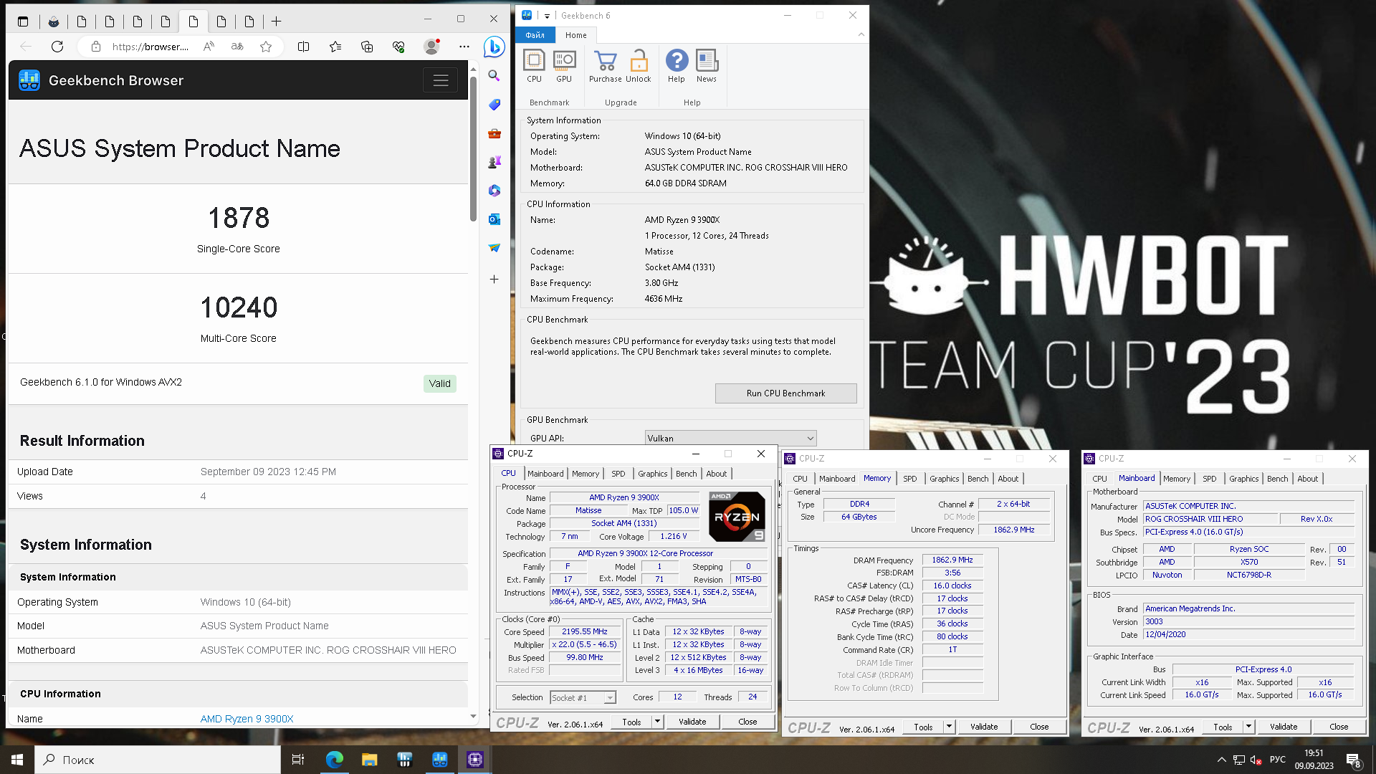Click the РУС language indicator
This screenshot has width=1376, height=774.
click(x=1278, y=760)
